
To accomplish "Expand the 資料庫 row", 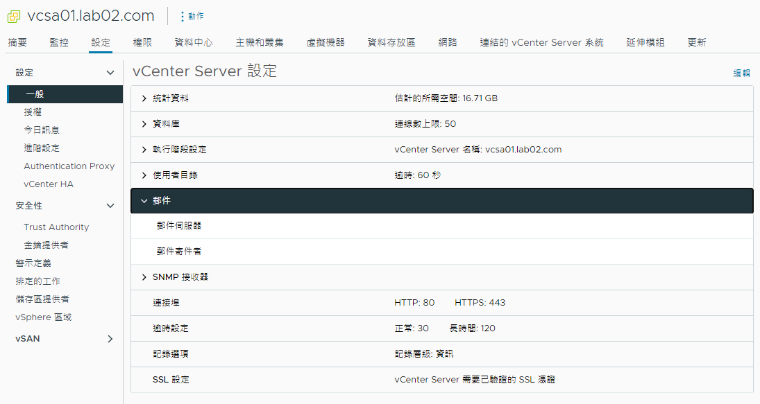I will pos(144,124).
